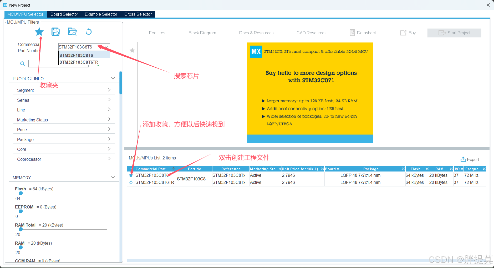Screen dimensions: 494x268
Task: Load a saved search via folder icon
Action: [72, 32]
